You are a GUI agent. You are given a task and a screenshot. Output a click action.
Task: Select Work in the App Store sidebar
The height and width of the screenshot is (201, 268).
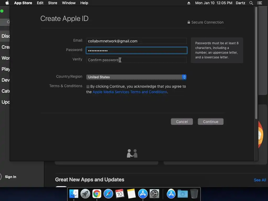[5, 58]
